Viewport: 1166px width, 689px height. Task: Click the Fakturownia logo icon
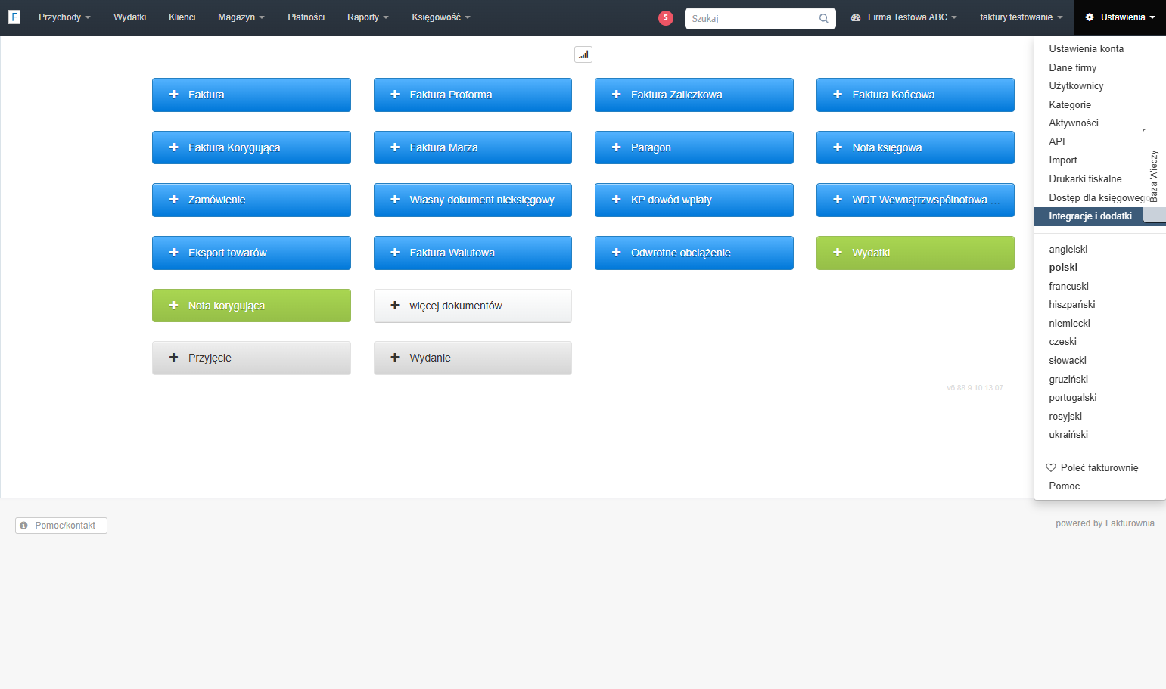click(14, 17)
